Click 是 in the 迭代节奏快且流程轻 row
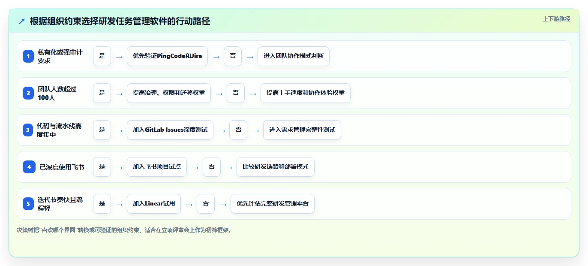 (x=102, y=204)
